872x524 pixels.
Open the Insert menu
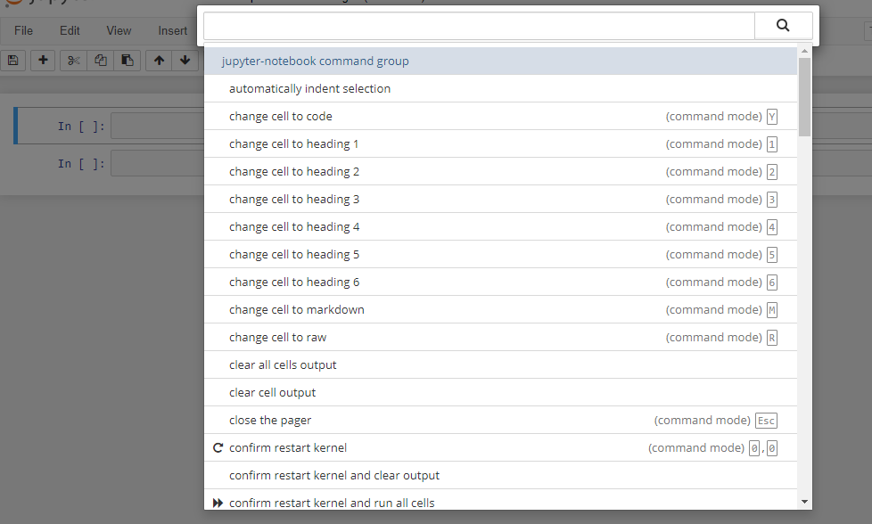pyautogui.click(x=172, y=30)
